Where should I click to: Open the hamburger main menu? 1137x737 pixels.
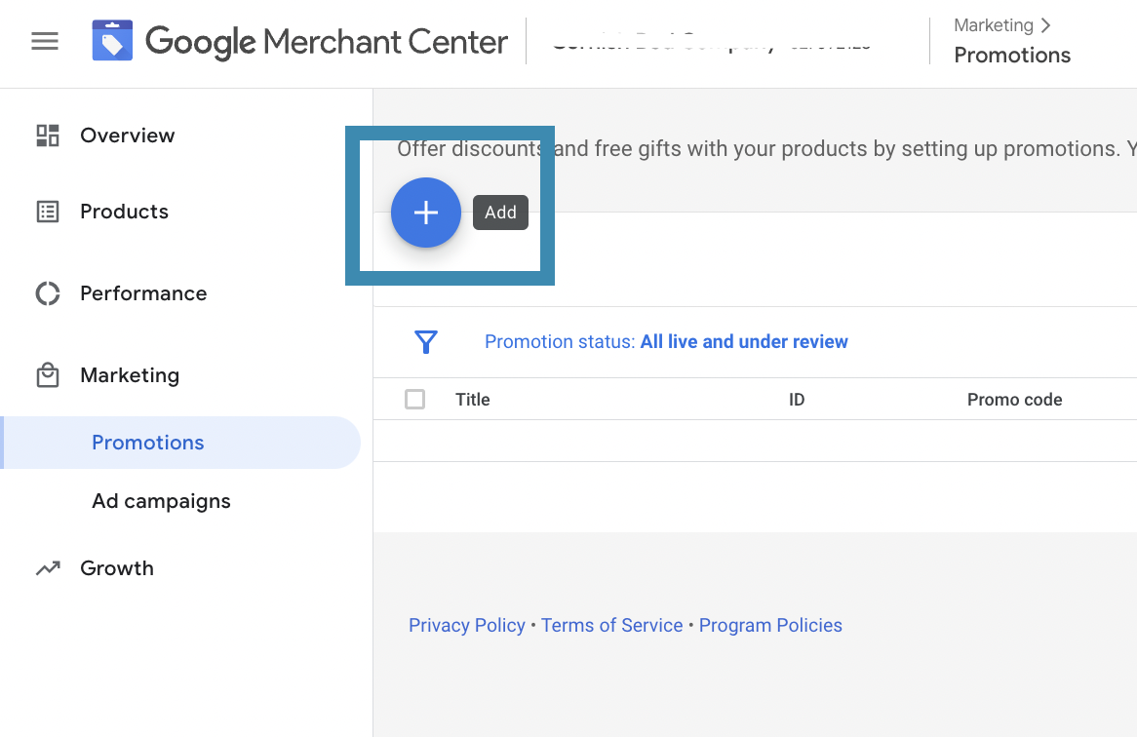(45, 41)
